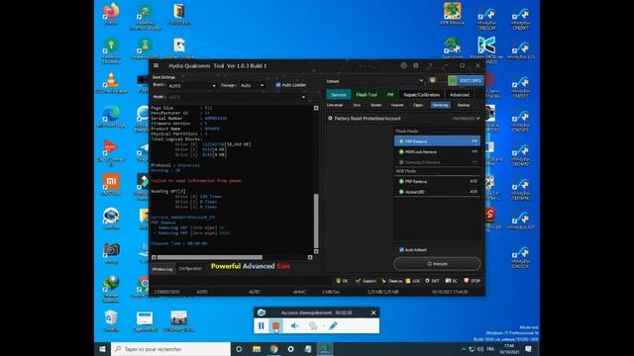Switch to the Repair/Calibration tab
Screen dimensions: 634x356
tap(421, 95)
